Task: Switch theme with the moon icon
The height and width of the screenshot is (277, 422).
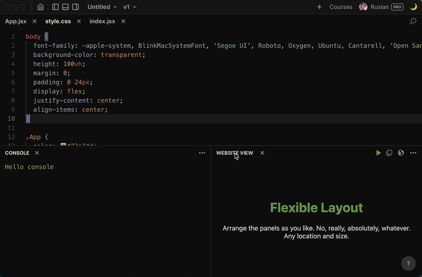Action: tap(413, 7)
